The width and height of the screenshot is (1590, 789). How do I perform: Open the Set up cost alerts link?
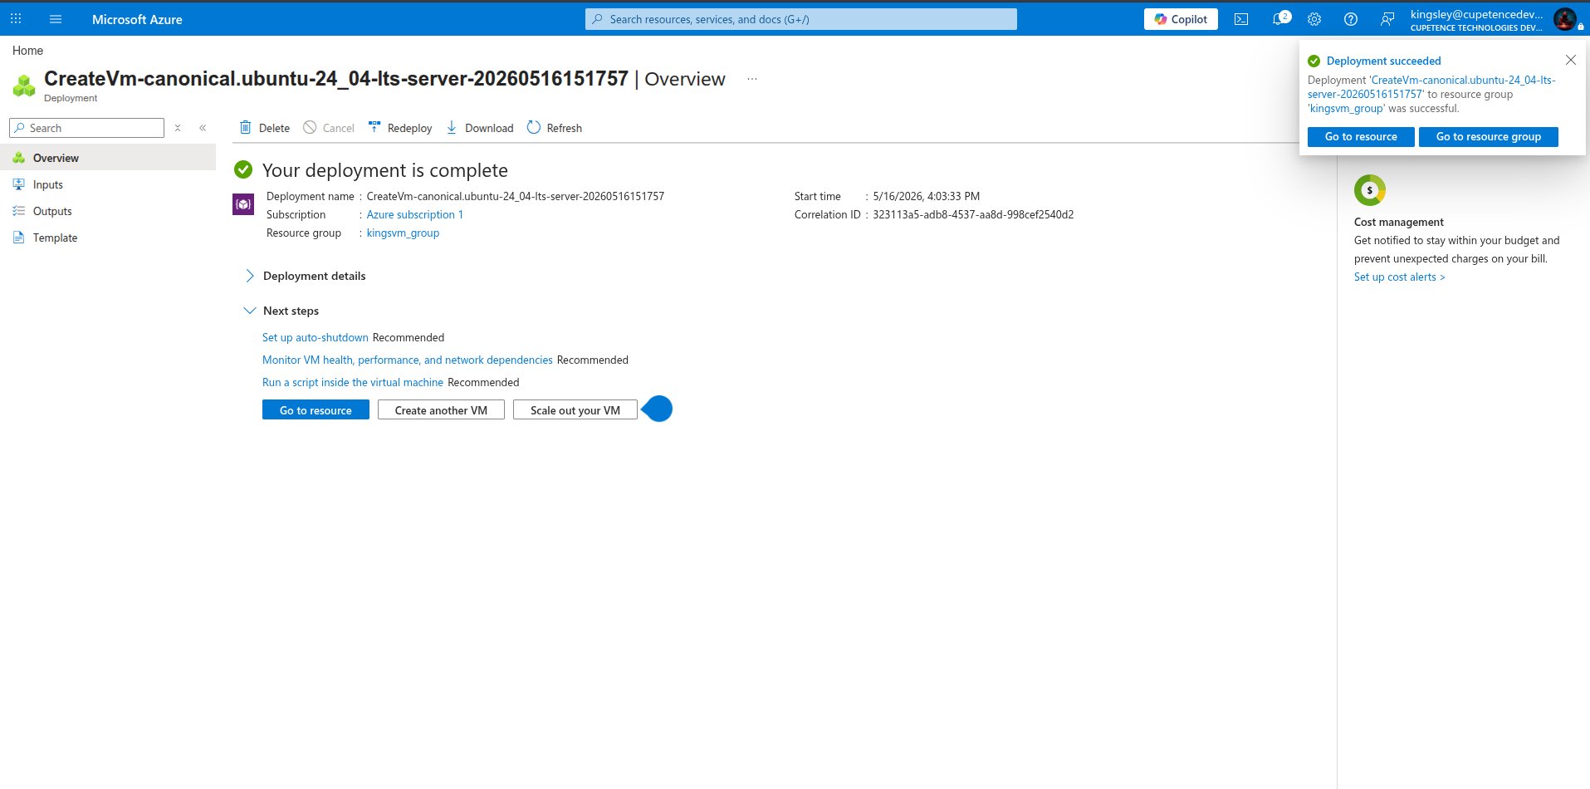coord(1400,277)
